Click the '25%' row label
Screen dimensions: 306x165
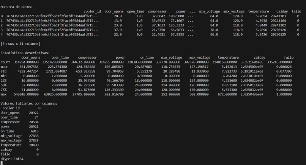point(3,81)
